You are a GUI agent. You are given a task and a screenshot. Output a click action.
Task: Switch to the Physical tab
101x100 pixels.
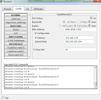pos(7,9)
